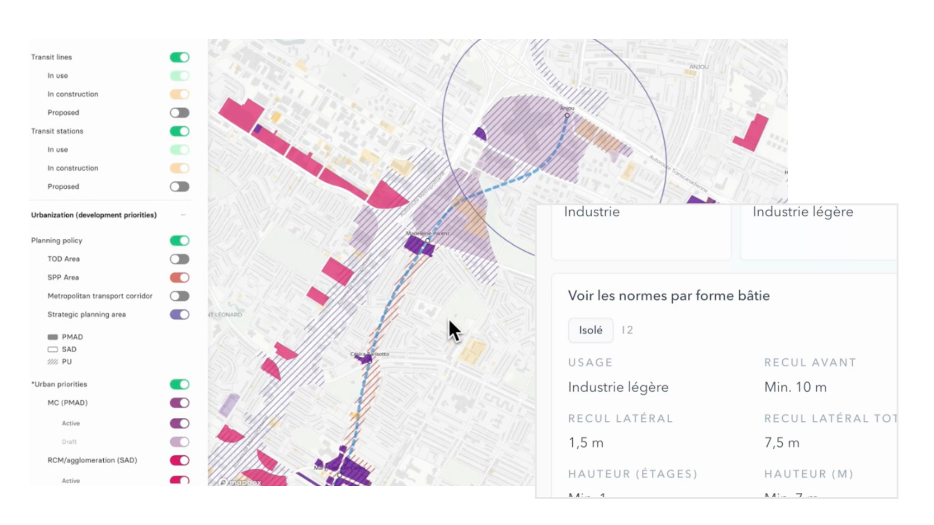Enable Proposed under Transit lines

coord(180,113)
